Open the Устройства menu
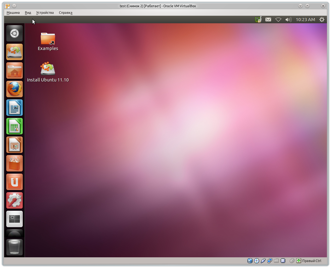The height and width of the screenshot is (268, 331). [x=45, y=13]
